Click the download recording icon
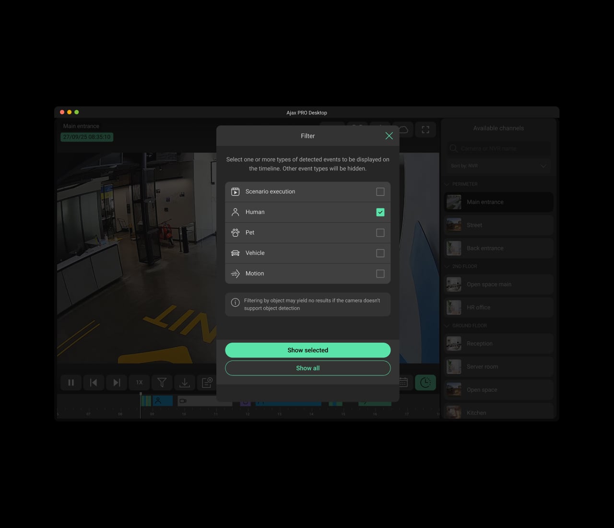This screenshot has height=528, width=614. [185, 383]
